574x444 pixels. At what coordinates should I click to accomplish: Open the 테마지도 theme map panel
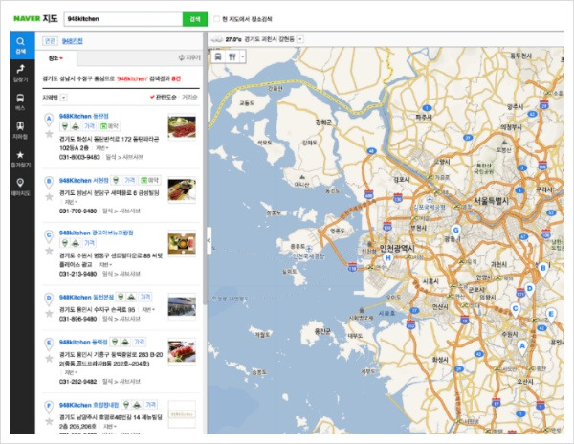pyautogui.click(x=20, y=187)
